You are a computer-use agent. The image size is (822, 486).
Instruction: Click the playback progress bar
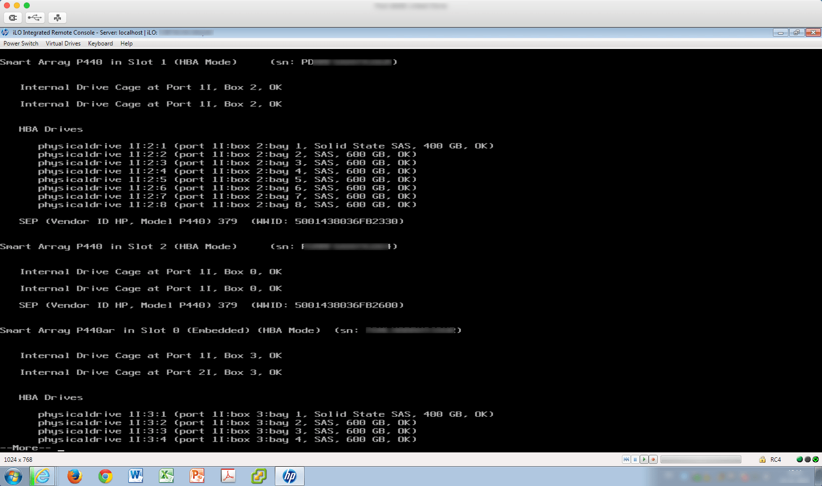pos(701,460)
